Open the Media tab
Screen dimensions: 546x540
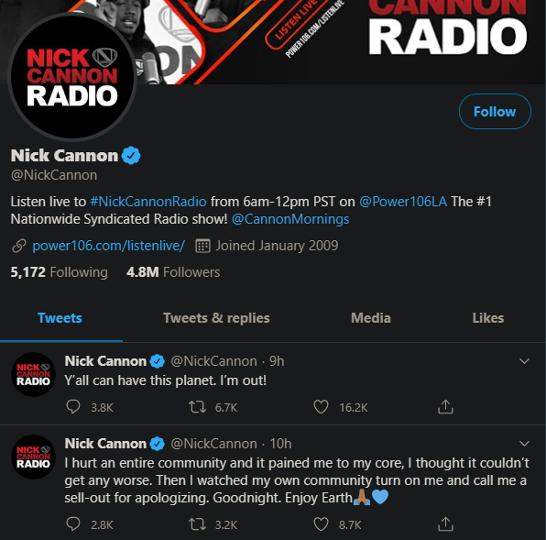pos(371,318)
